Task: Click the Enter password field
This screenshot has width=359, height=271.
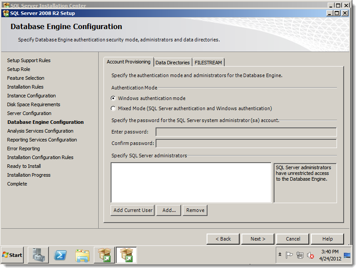Action: [246, 132]
